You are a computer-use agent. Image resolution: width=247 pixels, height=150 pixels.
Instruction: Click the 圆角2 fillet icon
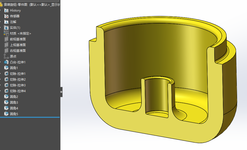[x=6, y=97]
